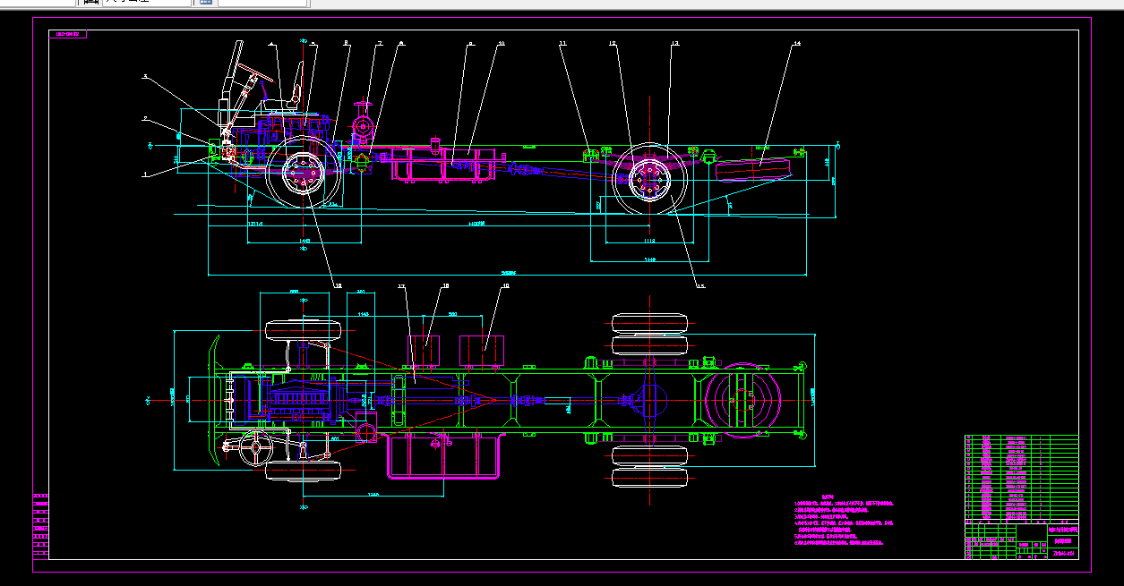This screenshot has width=1124, height=586.
Task: Click callout number 17 above plan view
Action: pyautogui.click(x=402, y=286)
